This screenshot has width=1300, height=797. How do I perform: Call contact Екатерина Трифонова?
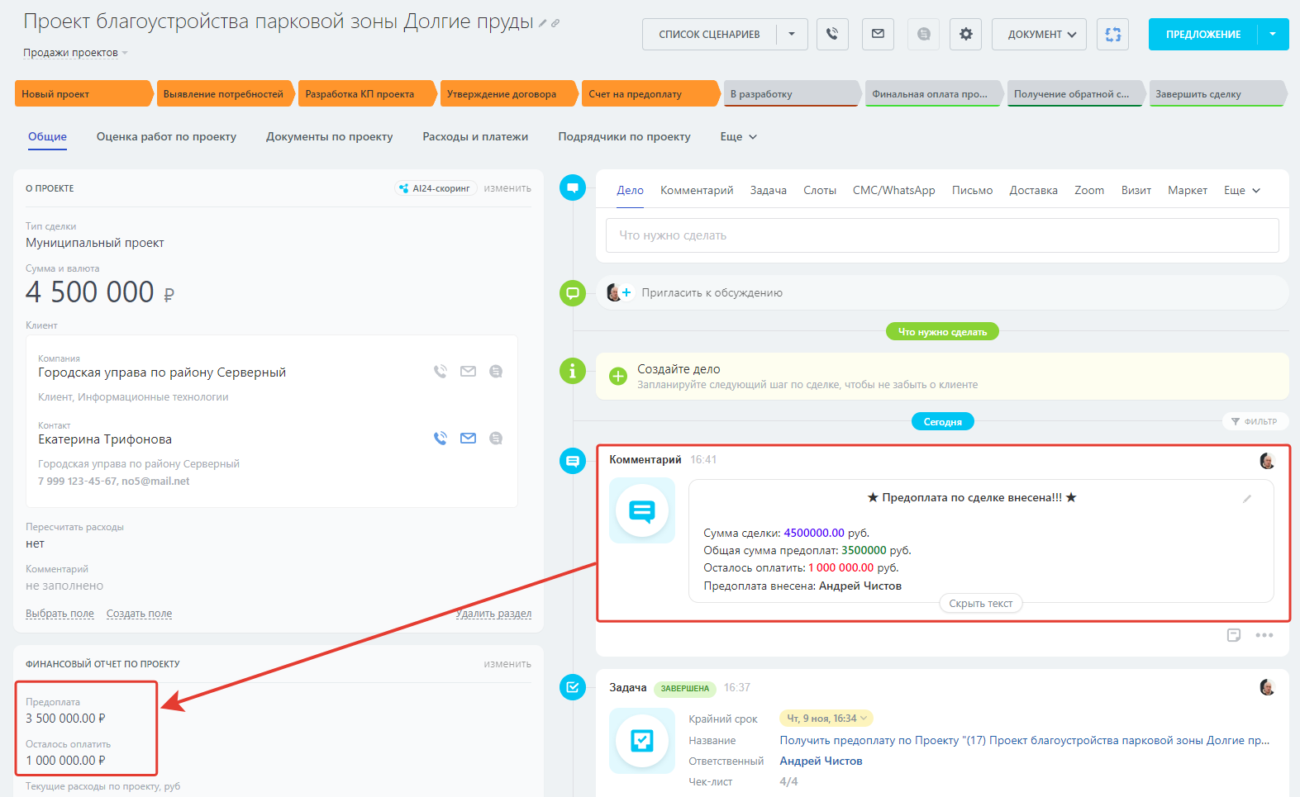point(440,439)
